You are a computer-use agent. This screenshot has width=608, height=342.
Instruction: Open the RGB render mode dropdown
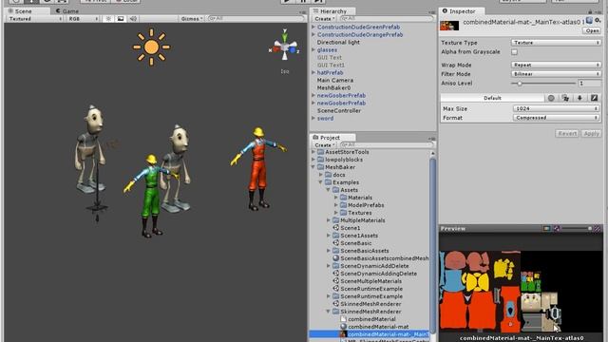coord(84,19)
